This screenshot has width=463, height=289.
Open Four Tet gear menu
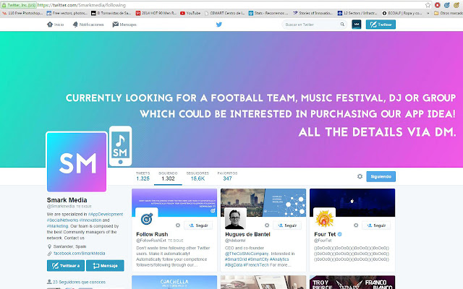click(356, 225)
